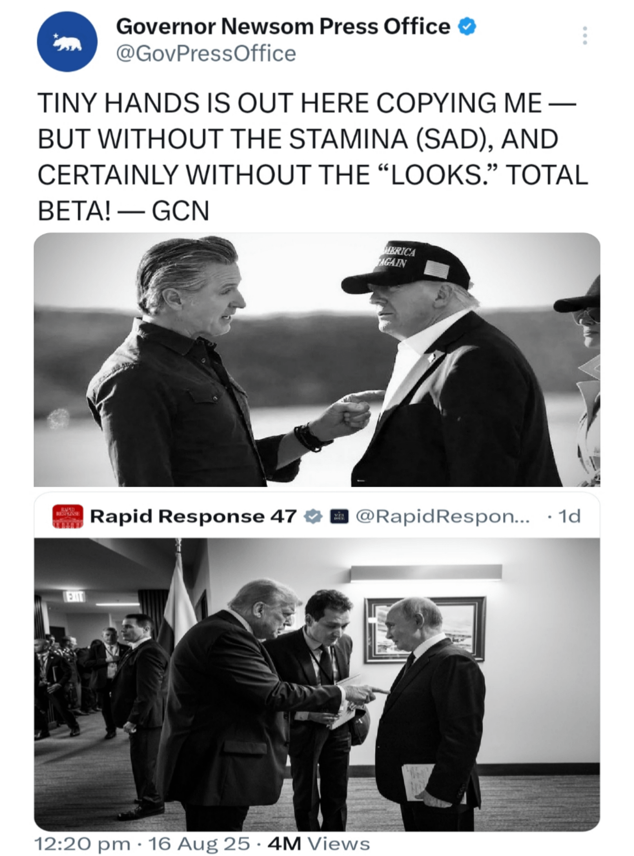Click the @RapidRespon... handle

pos(443,516)
